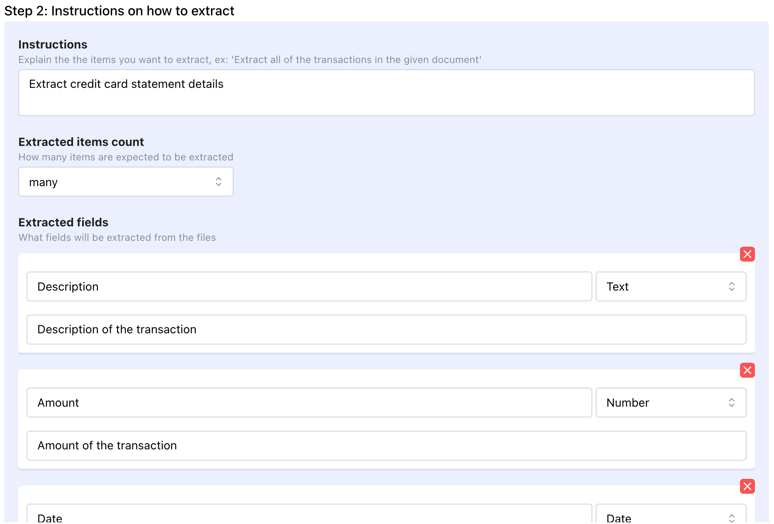Viewport: 774px width, 524px height.
Task: Expand the Date field type selector
Action: coord(670,517)
